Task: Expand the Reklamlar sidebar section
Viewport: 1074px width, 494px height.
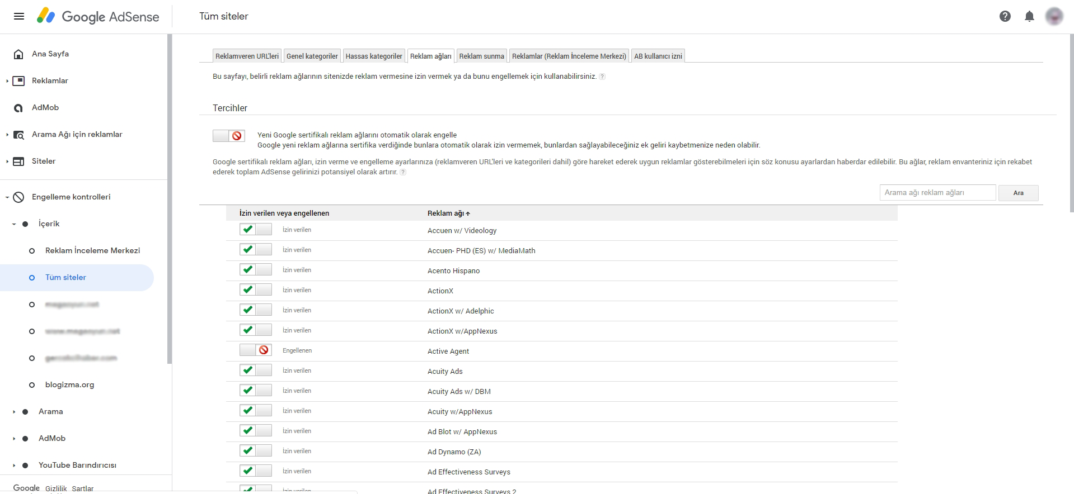Action: click(x=7, y=81)
